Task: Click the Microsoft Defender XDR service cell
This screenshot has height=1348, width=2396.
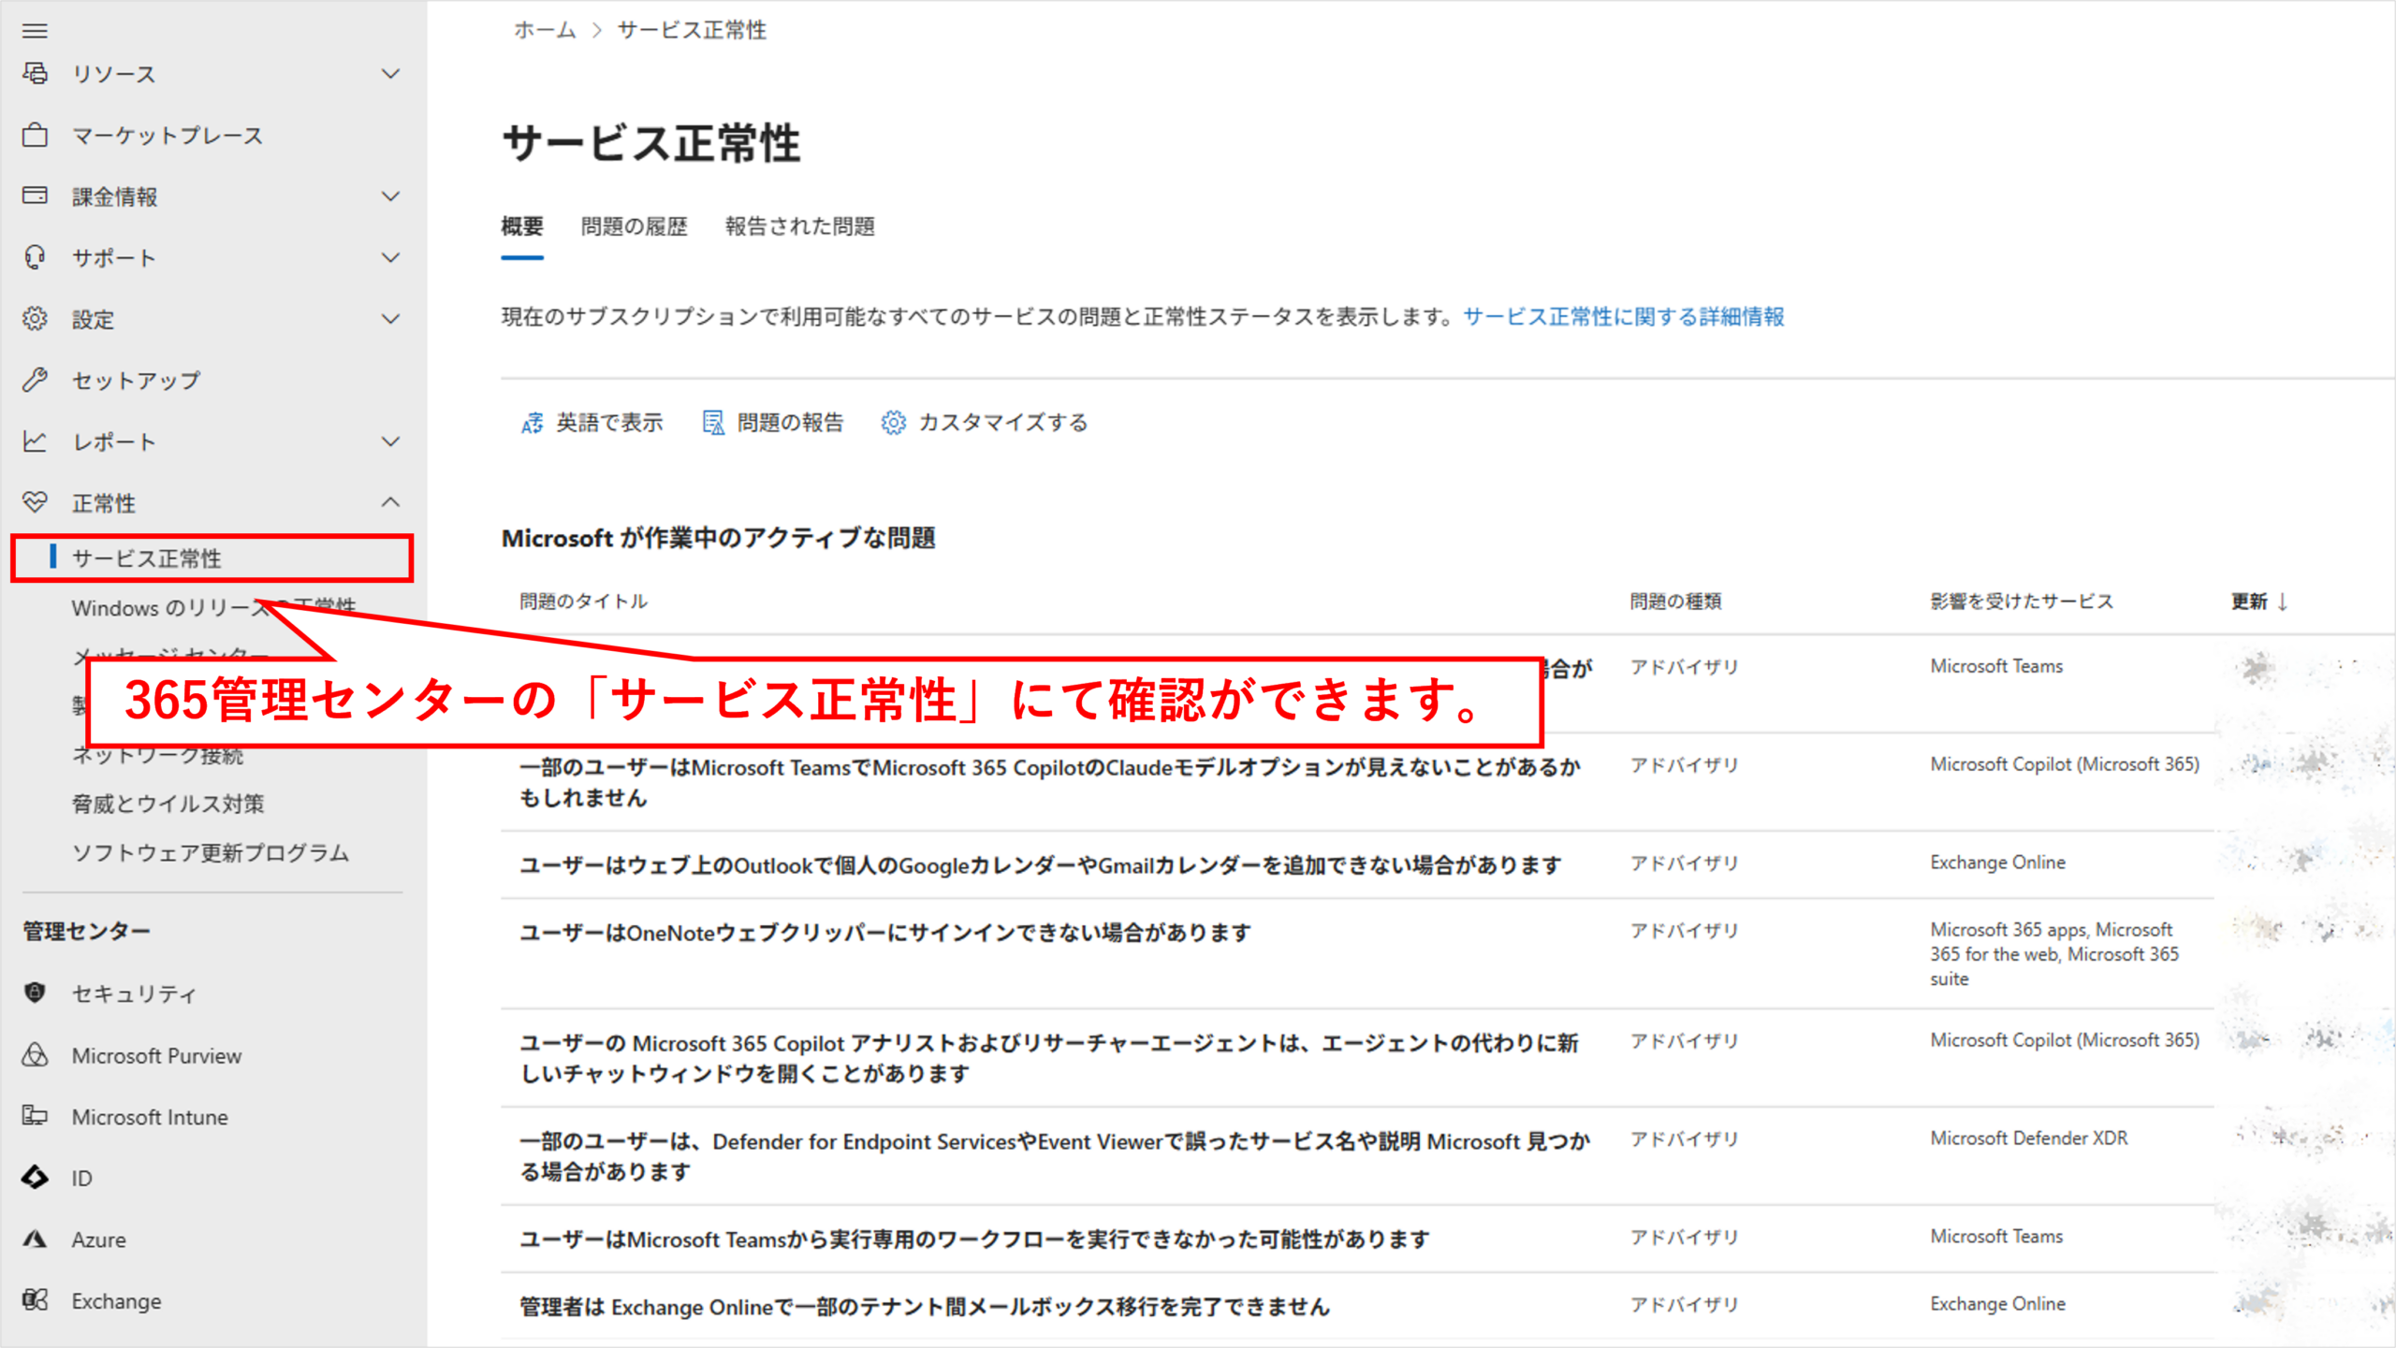Action: pos(2029,1138)
